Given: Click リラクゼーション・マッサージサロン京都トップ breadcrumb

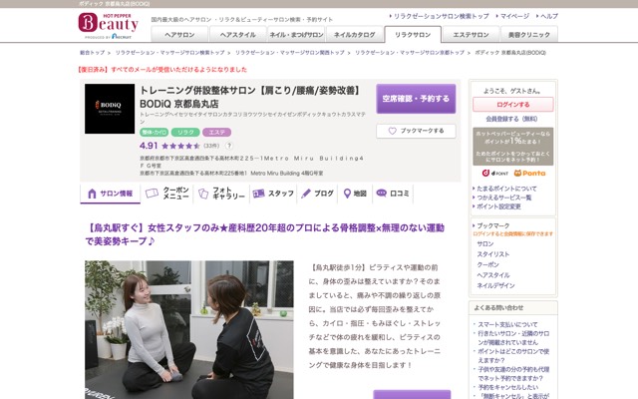Looking at the screenshot, I should pyautogui.click(x=410, y=53).
